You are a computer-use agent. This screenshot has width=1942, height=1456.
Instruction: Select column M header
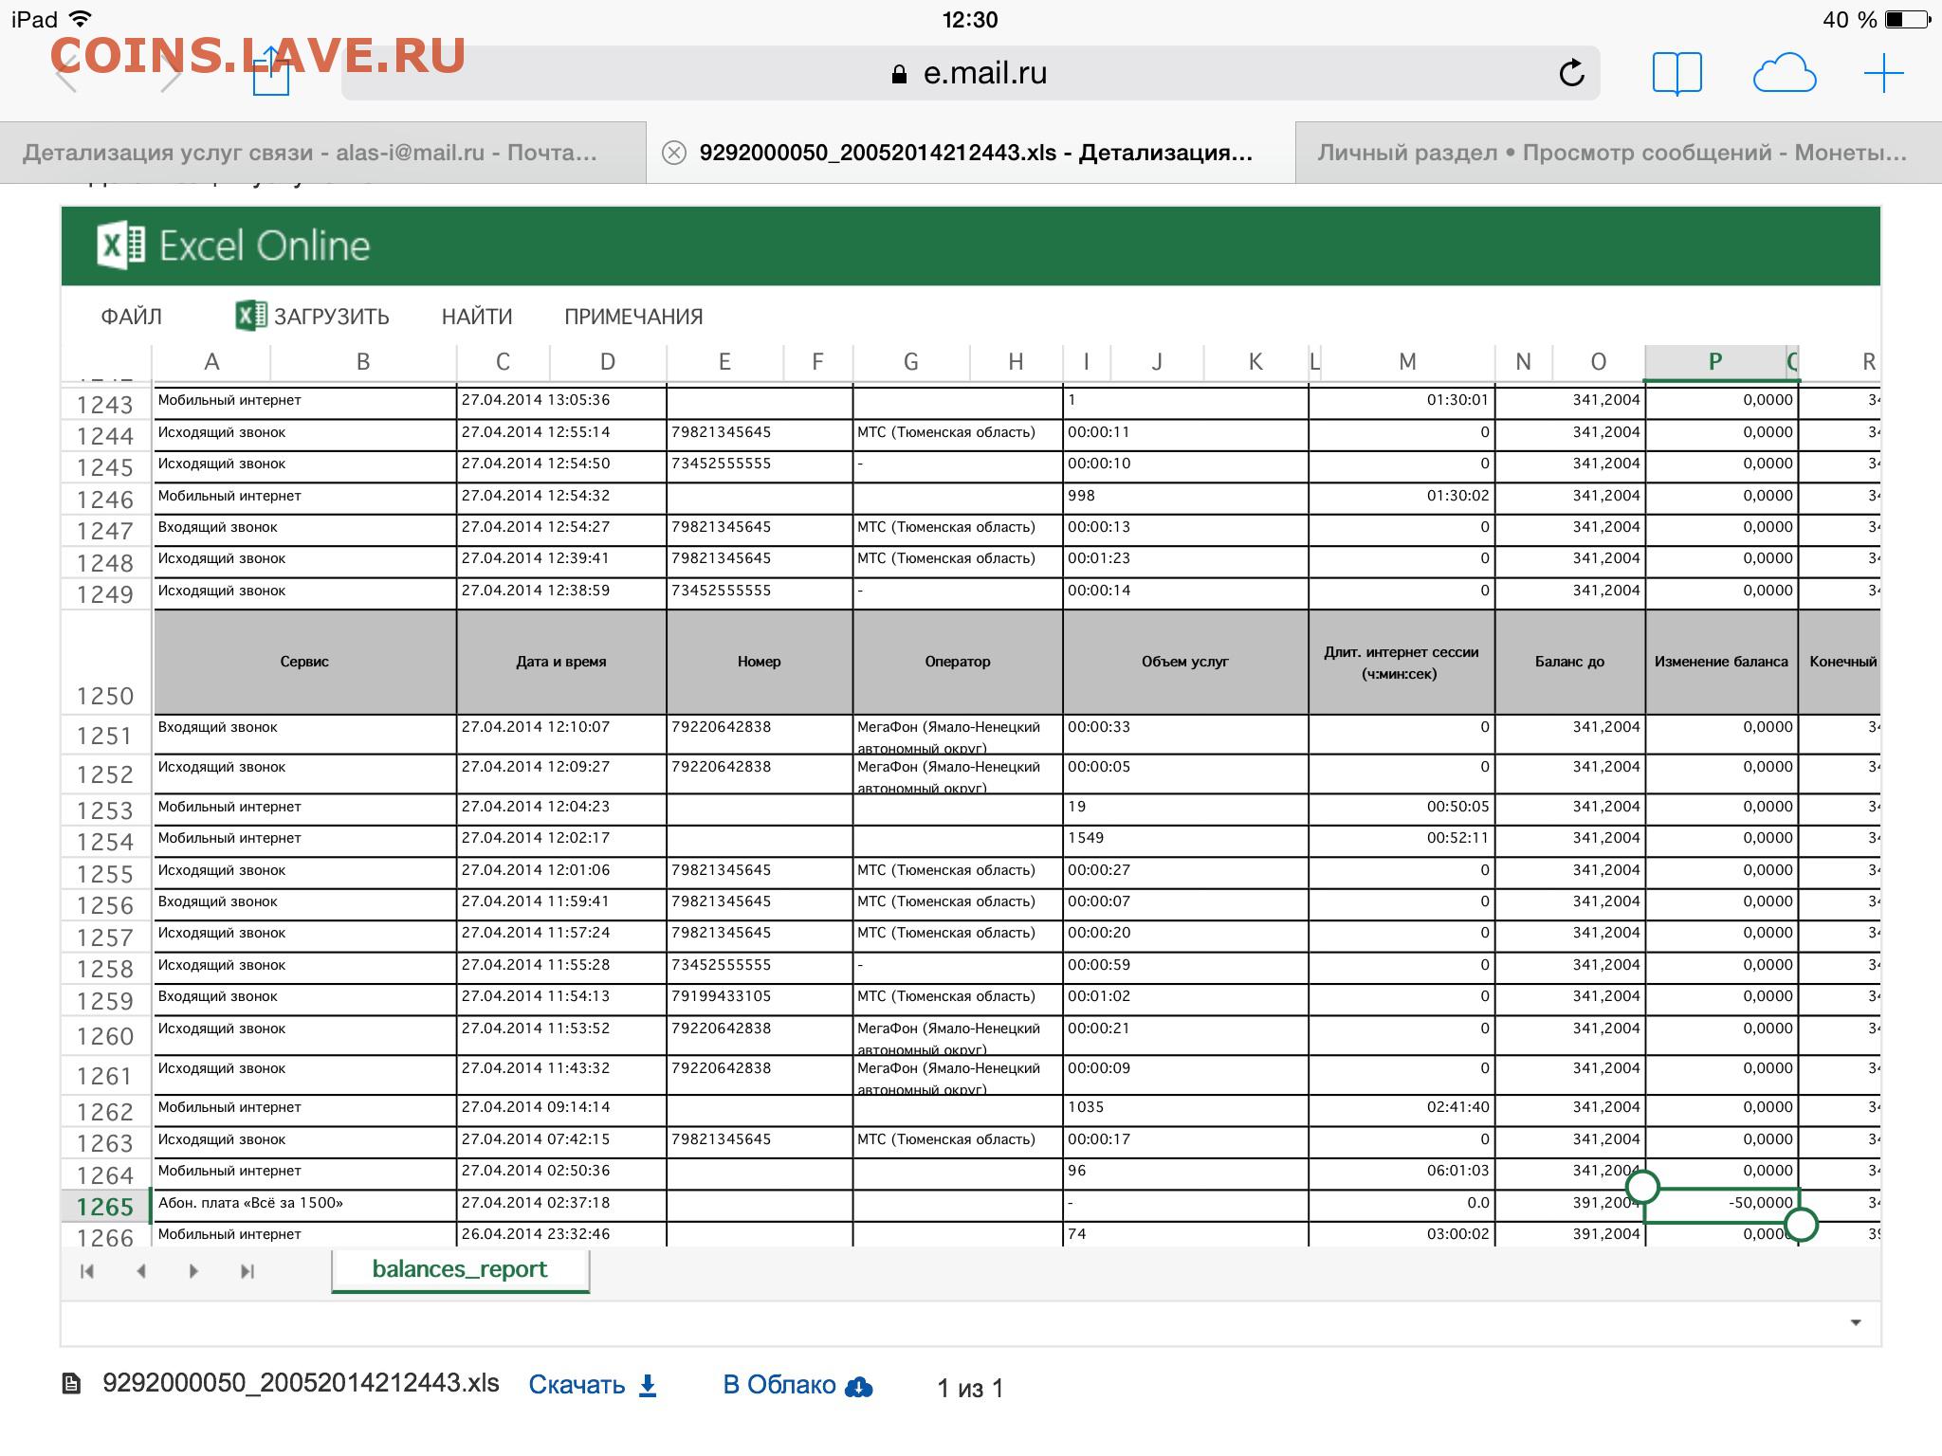pos(1407,361)
